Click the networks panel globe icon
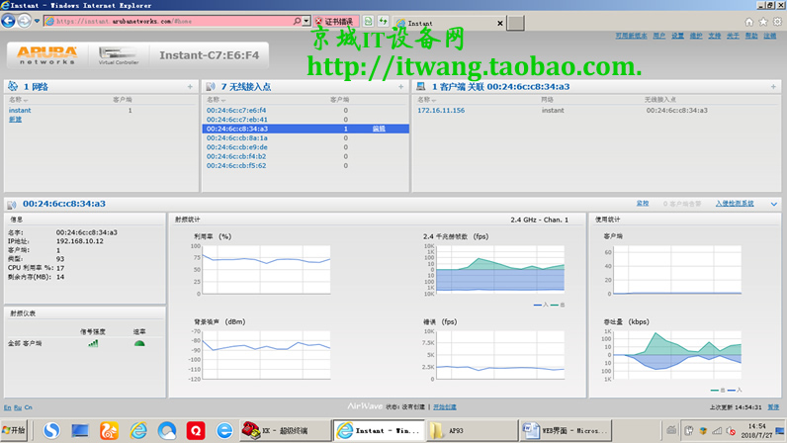This screenshot has width=787, height=444. pyautogui.click(x=13, y=86)
